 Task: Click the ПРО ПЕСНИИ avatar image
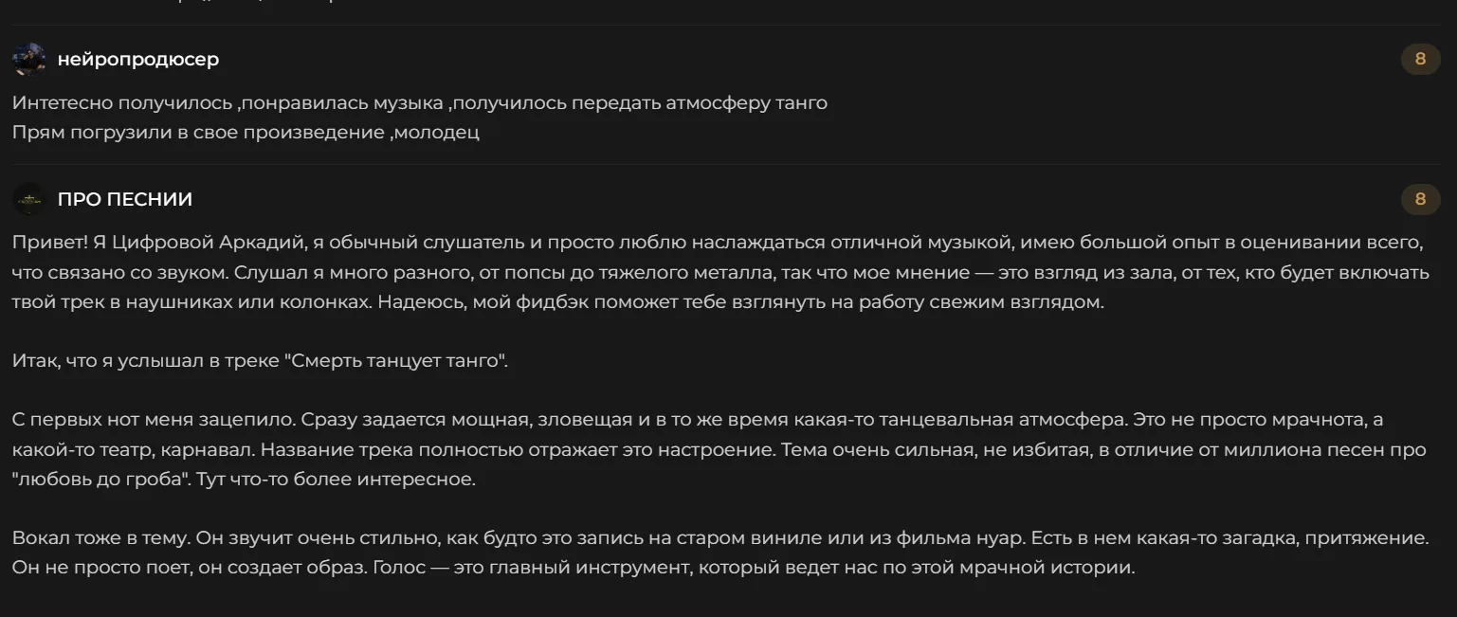point(28,199)
